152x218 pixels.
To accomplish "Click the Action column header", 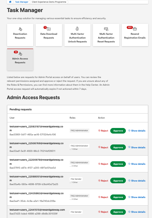I will pyautogui.click(x=101, y=118).
